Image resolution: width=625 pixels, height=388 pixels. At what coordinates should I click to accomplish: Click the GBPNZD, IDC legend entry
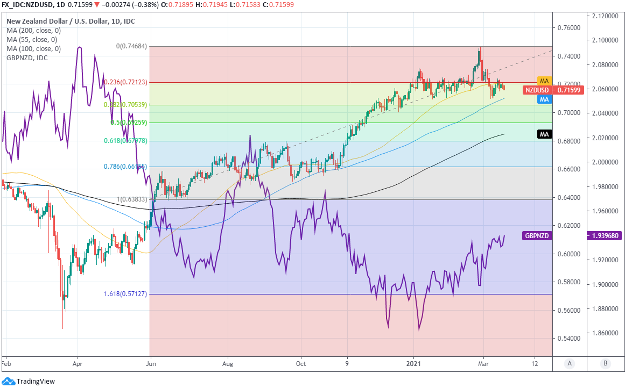pyautogui.click(x=26, y=58)
